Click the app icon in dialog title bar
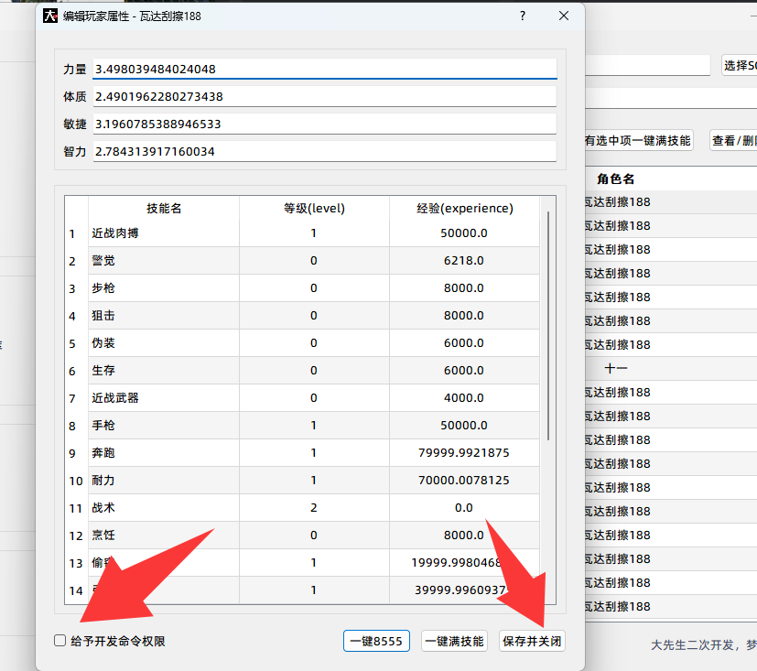Viewport: 757px width, 671px height. click(x=51, y=16)
